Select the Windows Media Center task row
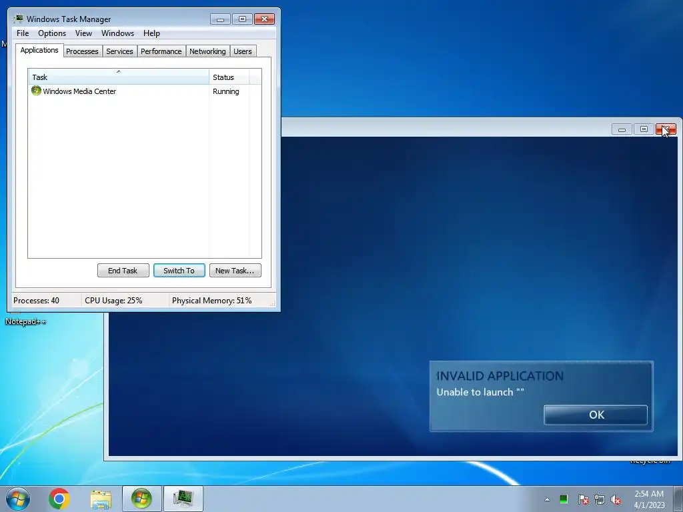 (145, 91)
